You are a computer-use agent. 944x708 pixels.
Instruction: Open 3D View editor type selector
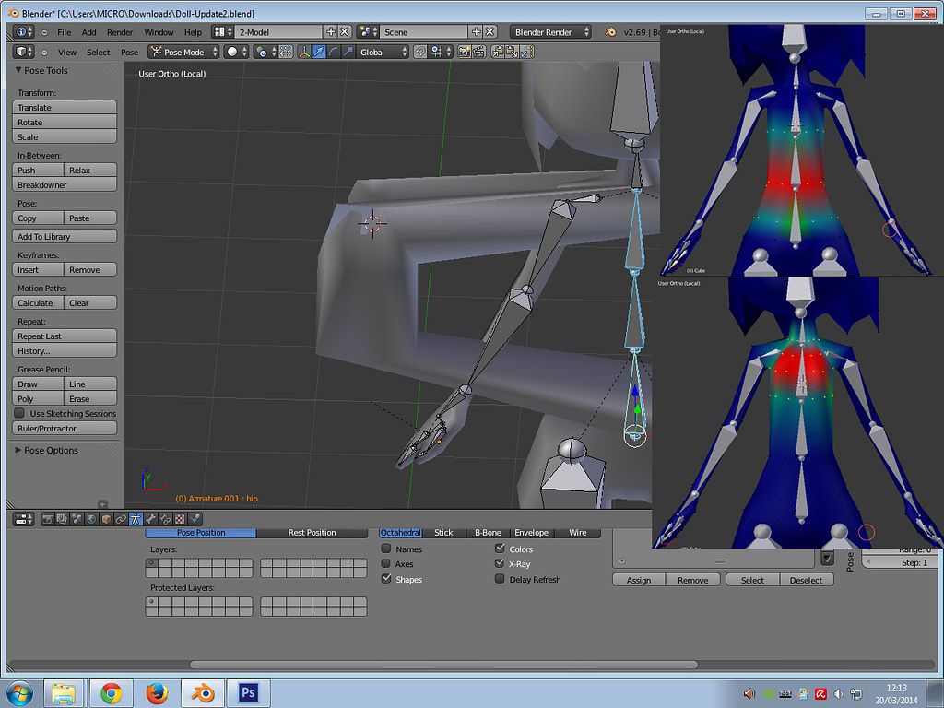pyautogui.click(x=24, y=52)
